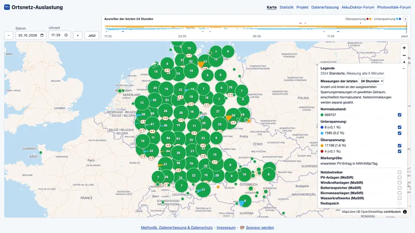Image resolution: width=415 pixels, height=233 pixels.
Task: Click the cluster marker labeled 21 with orange slice
Action: [x=165, y=164]
